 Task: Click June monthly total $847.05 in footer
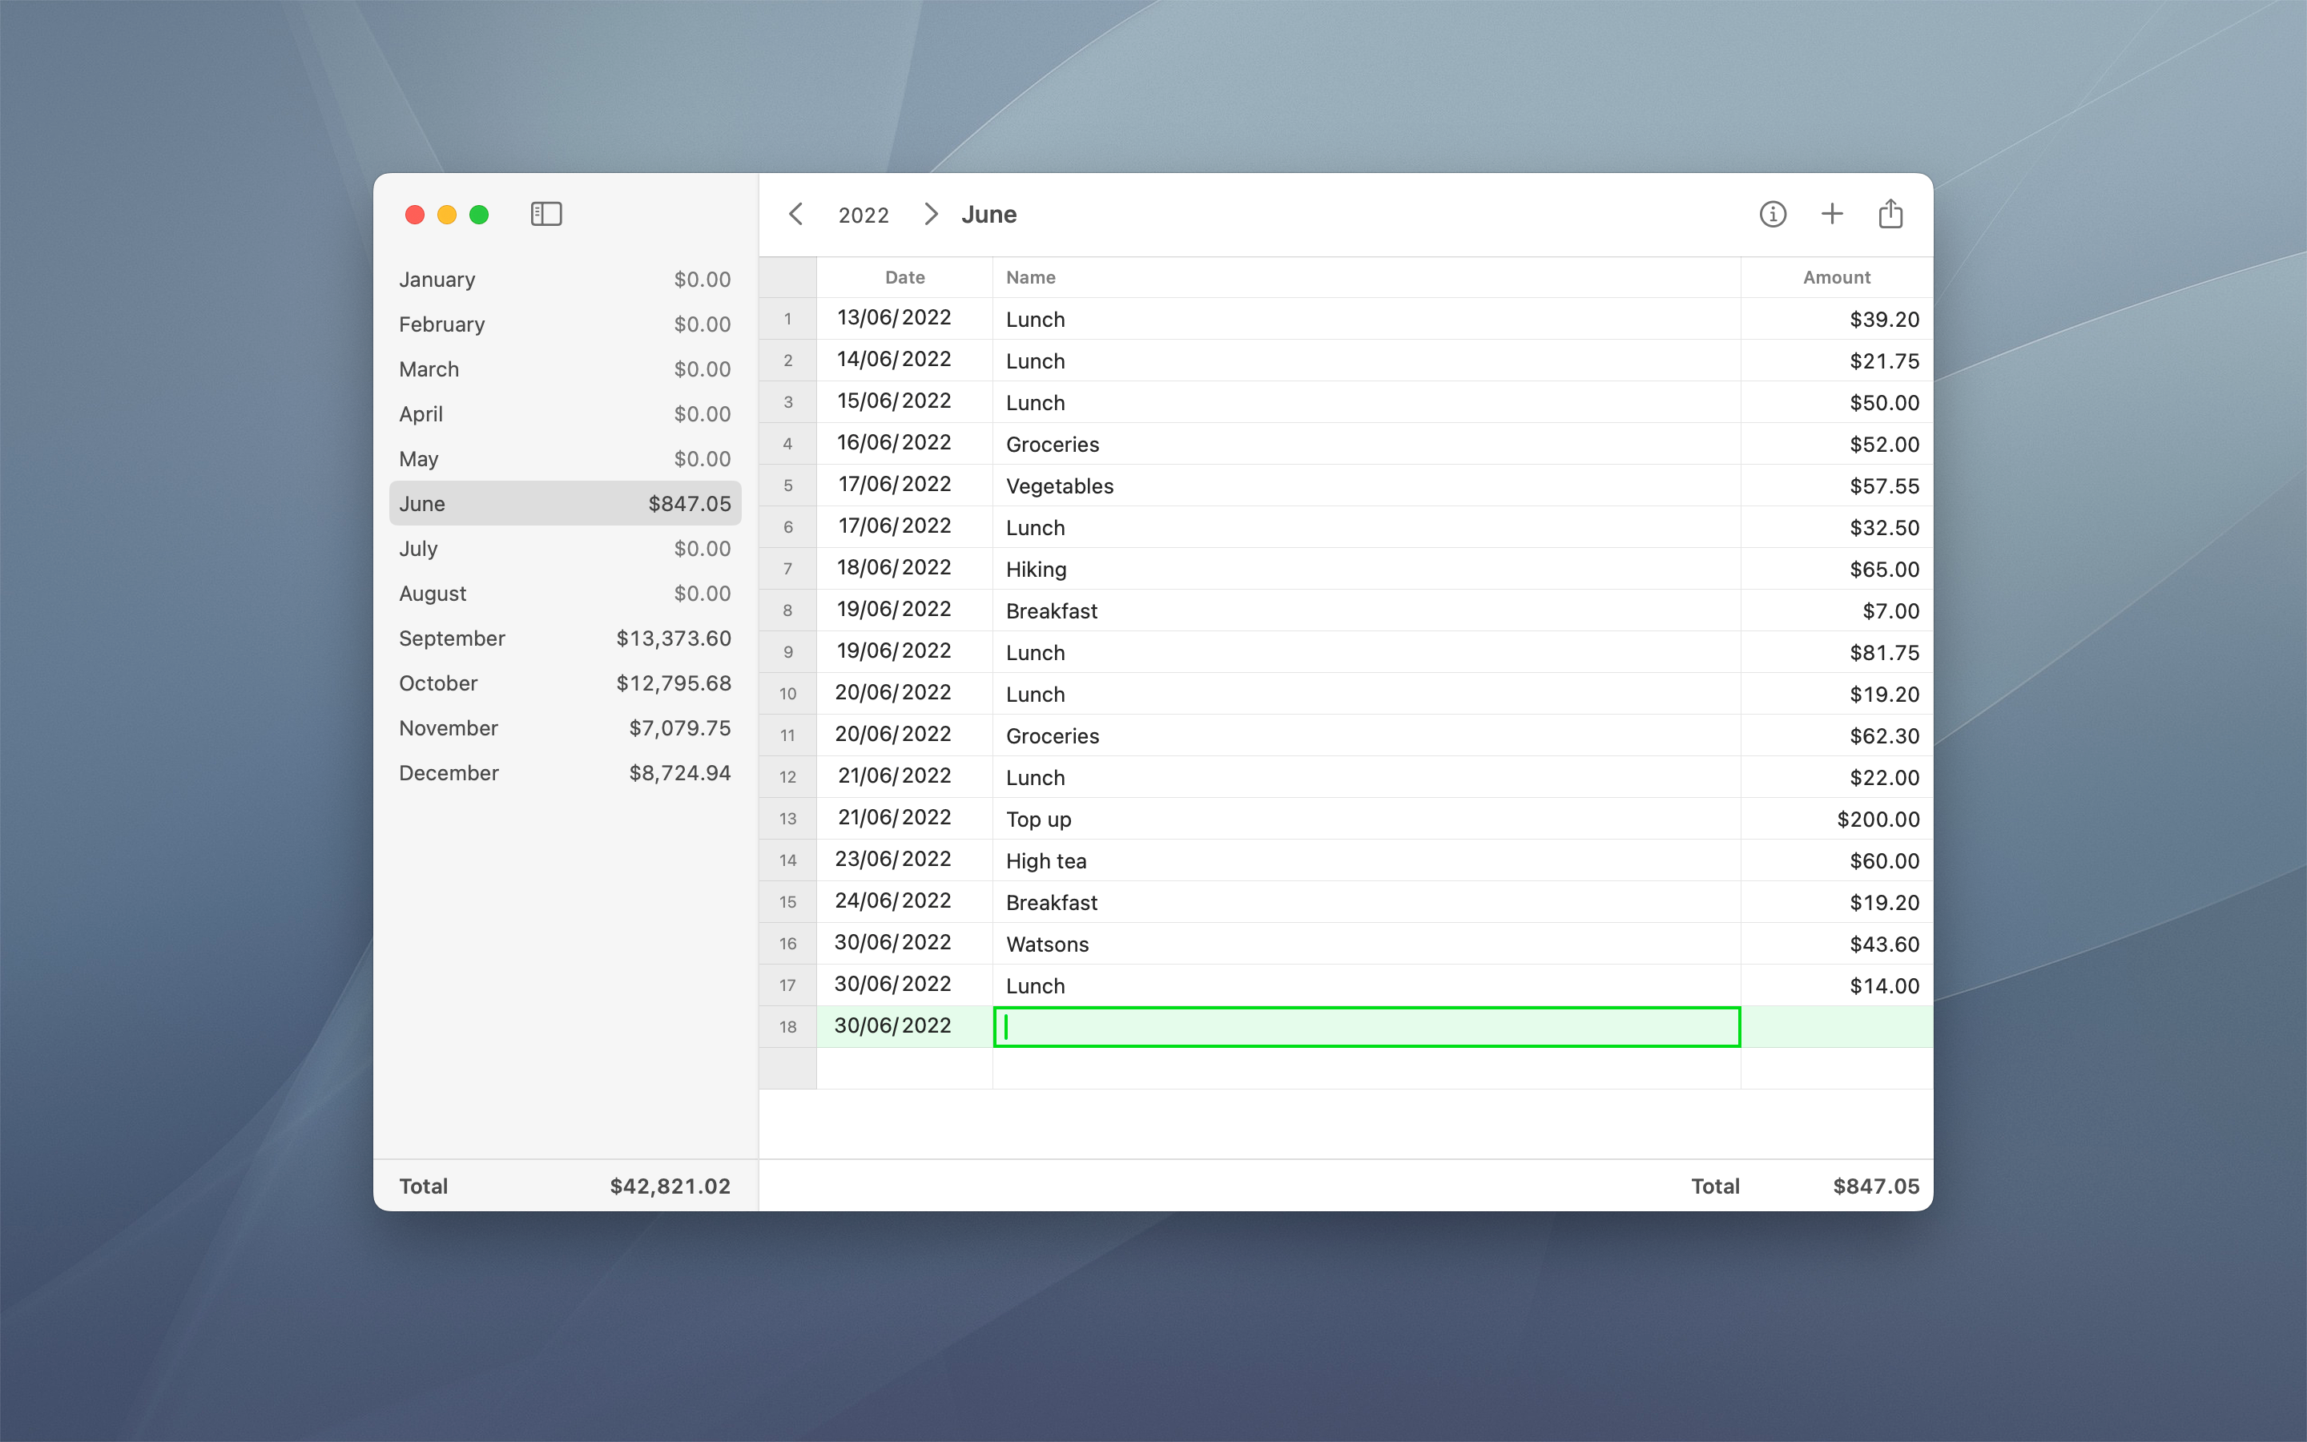coord(1876,1186)
